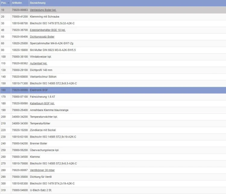The width and height of the screenshot is (226, 194).
Task: Click article number 34000-34300
Action: tap(20, 124)
